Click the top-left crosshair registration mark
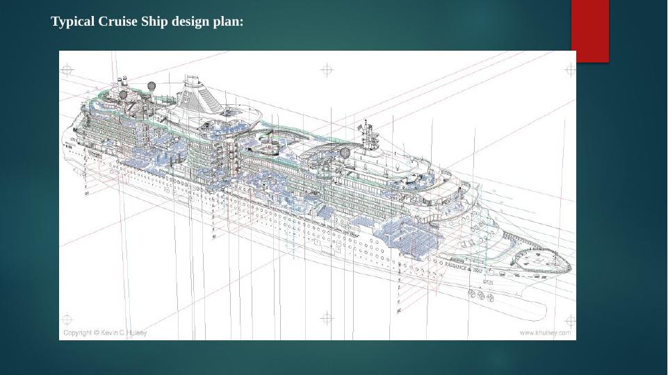 67,69
